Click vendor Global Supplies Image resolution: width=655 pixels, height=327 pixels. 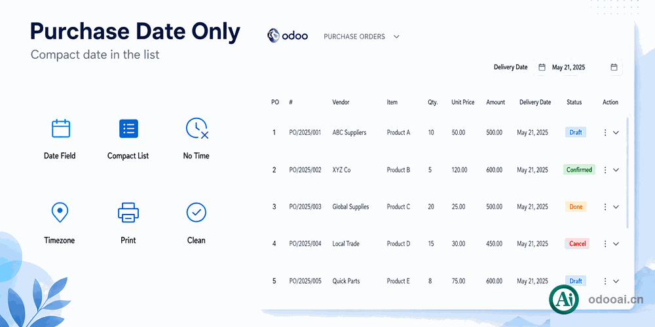point(350,207)
